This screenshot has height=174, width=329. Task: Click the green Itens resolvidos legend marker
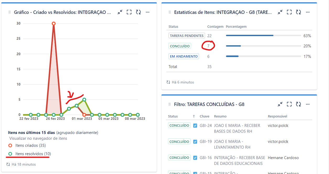10,154
